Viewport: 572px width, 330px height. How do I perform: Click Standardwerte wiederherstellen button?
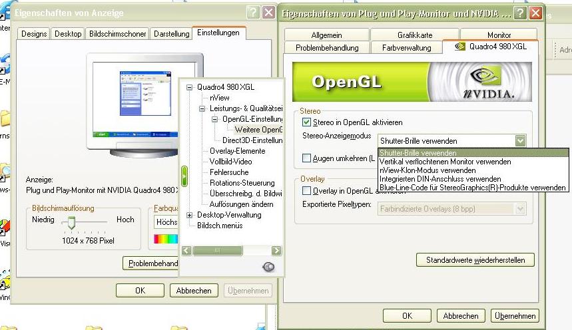[x=475, y=260]
